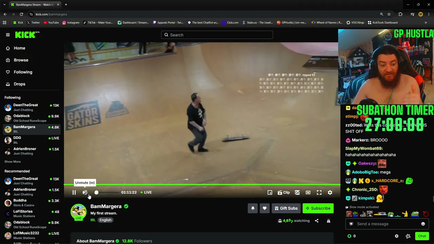Open the Instagram bookmark
The height and width of the screenshot is (244, 434).
(x=71, y=23)
